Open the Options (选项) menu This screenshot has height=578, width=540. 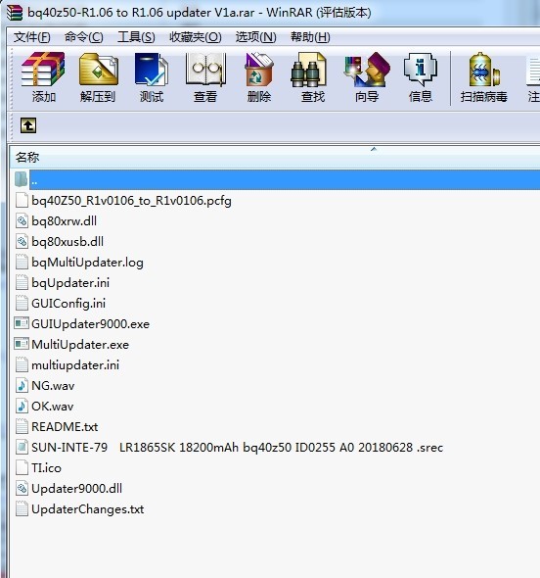click(x=256, y=37)
